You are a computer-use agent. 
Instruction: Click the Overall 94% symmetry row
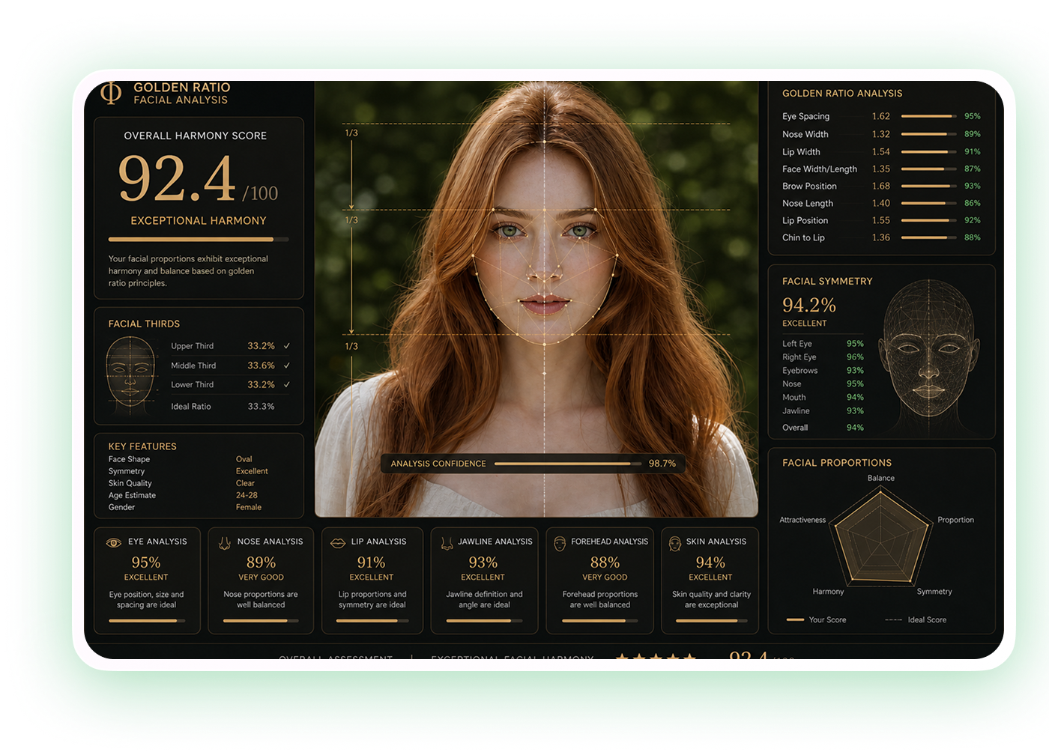[x=823, y=428]
